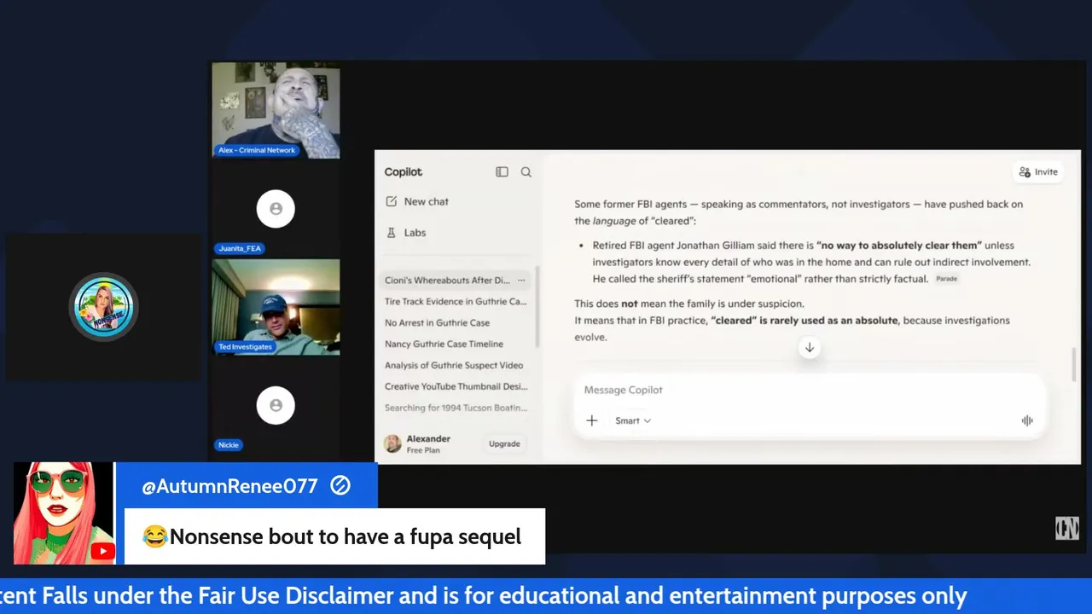The image size is (1092, 614).
Task: Click the Fair Use Disclaimer ticker text
Action: point(483,596)
